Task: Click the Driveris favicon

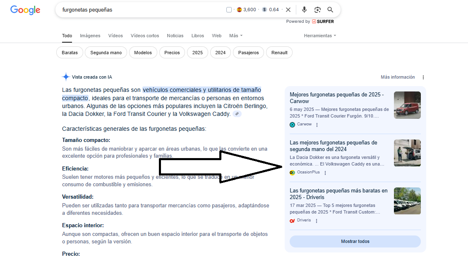Action: tap(292, 221)
